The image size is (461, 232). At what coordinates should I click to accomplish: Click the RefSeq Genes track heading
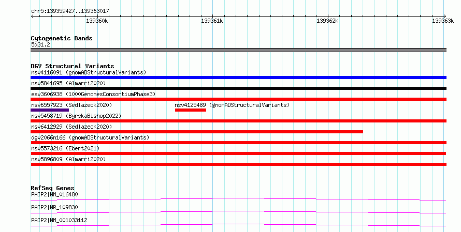click(x=53, y=188)
